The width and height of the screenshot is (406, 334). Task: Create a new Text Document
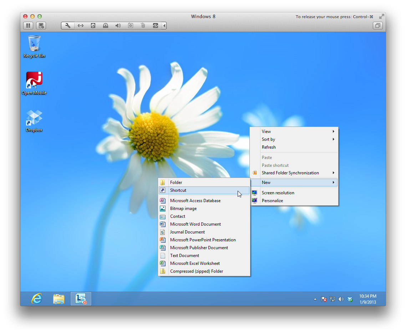(x=184, y=256)
